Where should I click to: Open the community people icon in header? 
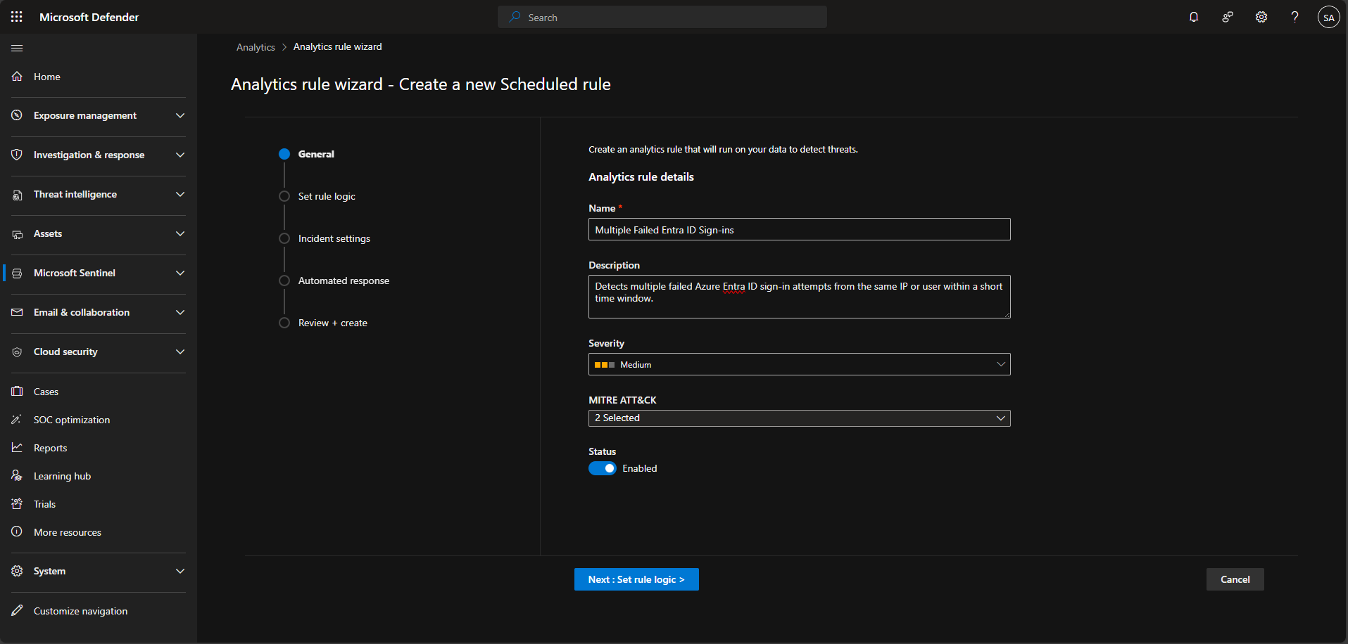point(1228,17)
